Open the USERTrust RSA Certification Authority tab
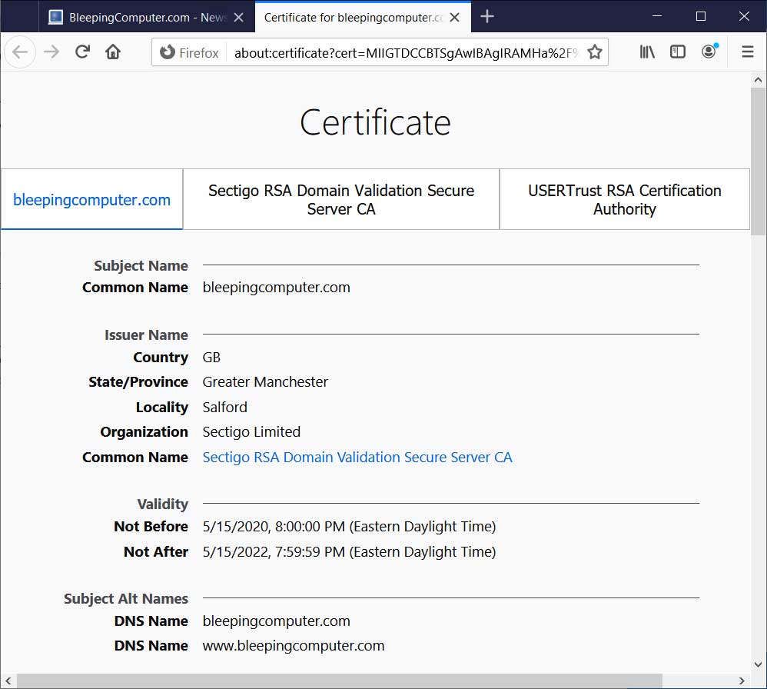767x689 pixels. click(x=625, y=200)
